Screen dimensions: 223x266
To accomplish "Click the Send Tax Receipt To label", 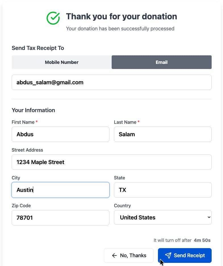I will (38, 48).
